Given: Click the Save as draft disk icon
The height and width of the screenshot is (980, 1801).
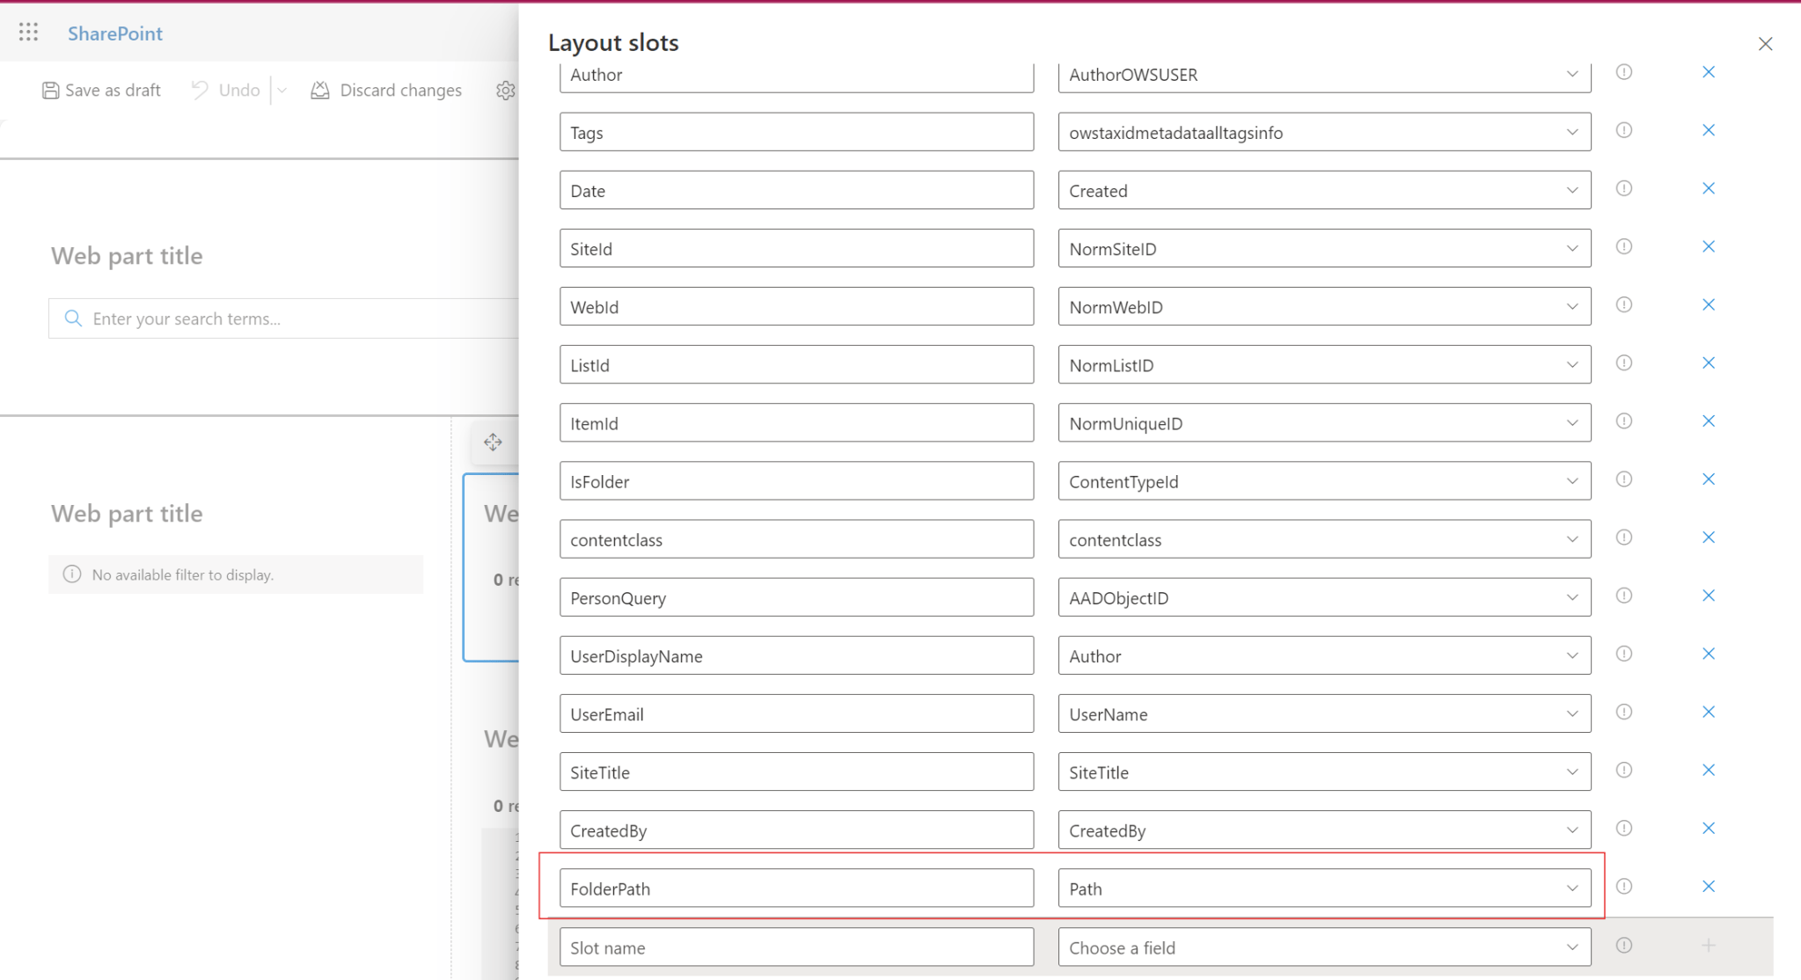Looking at the screenshot, I should [50, 90].
